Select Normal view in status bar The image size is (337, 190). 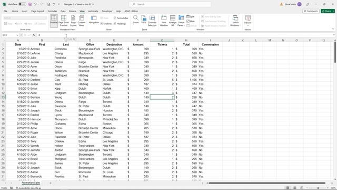point(288,188)
